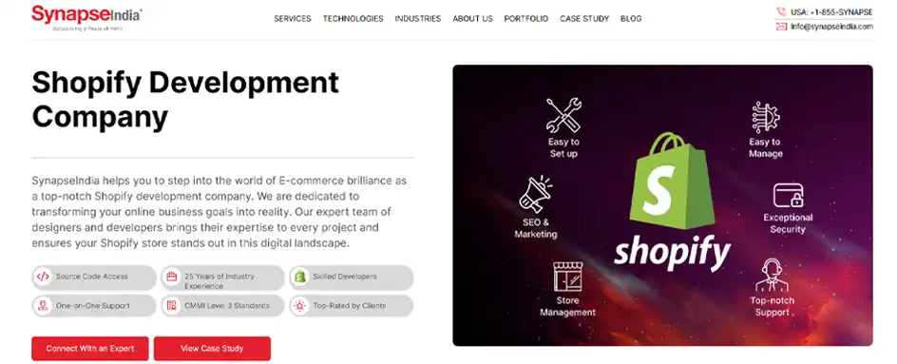This screenshot has width=897, height=364.
Task: Click the Top-notch Support caption
Action: click(772, 306)
